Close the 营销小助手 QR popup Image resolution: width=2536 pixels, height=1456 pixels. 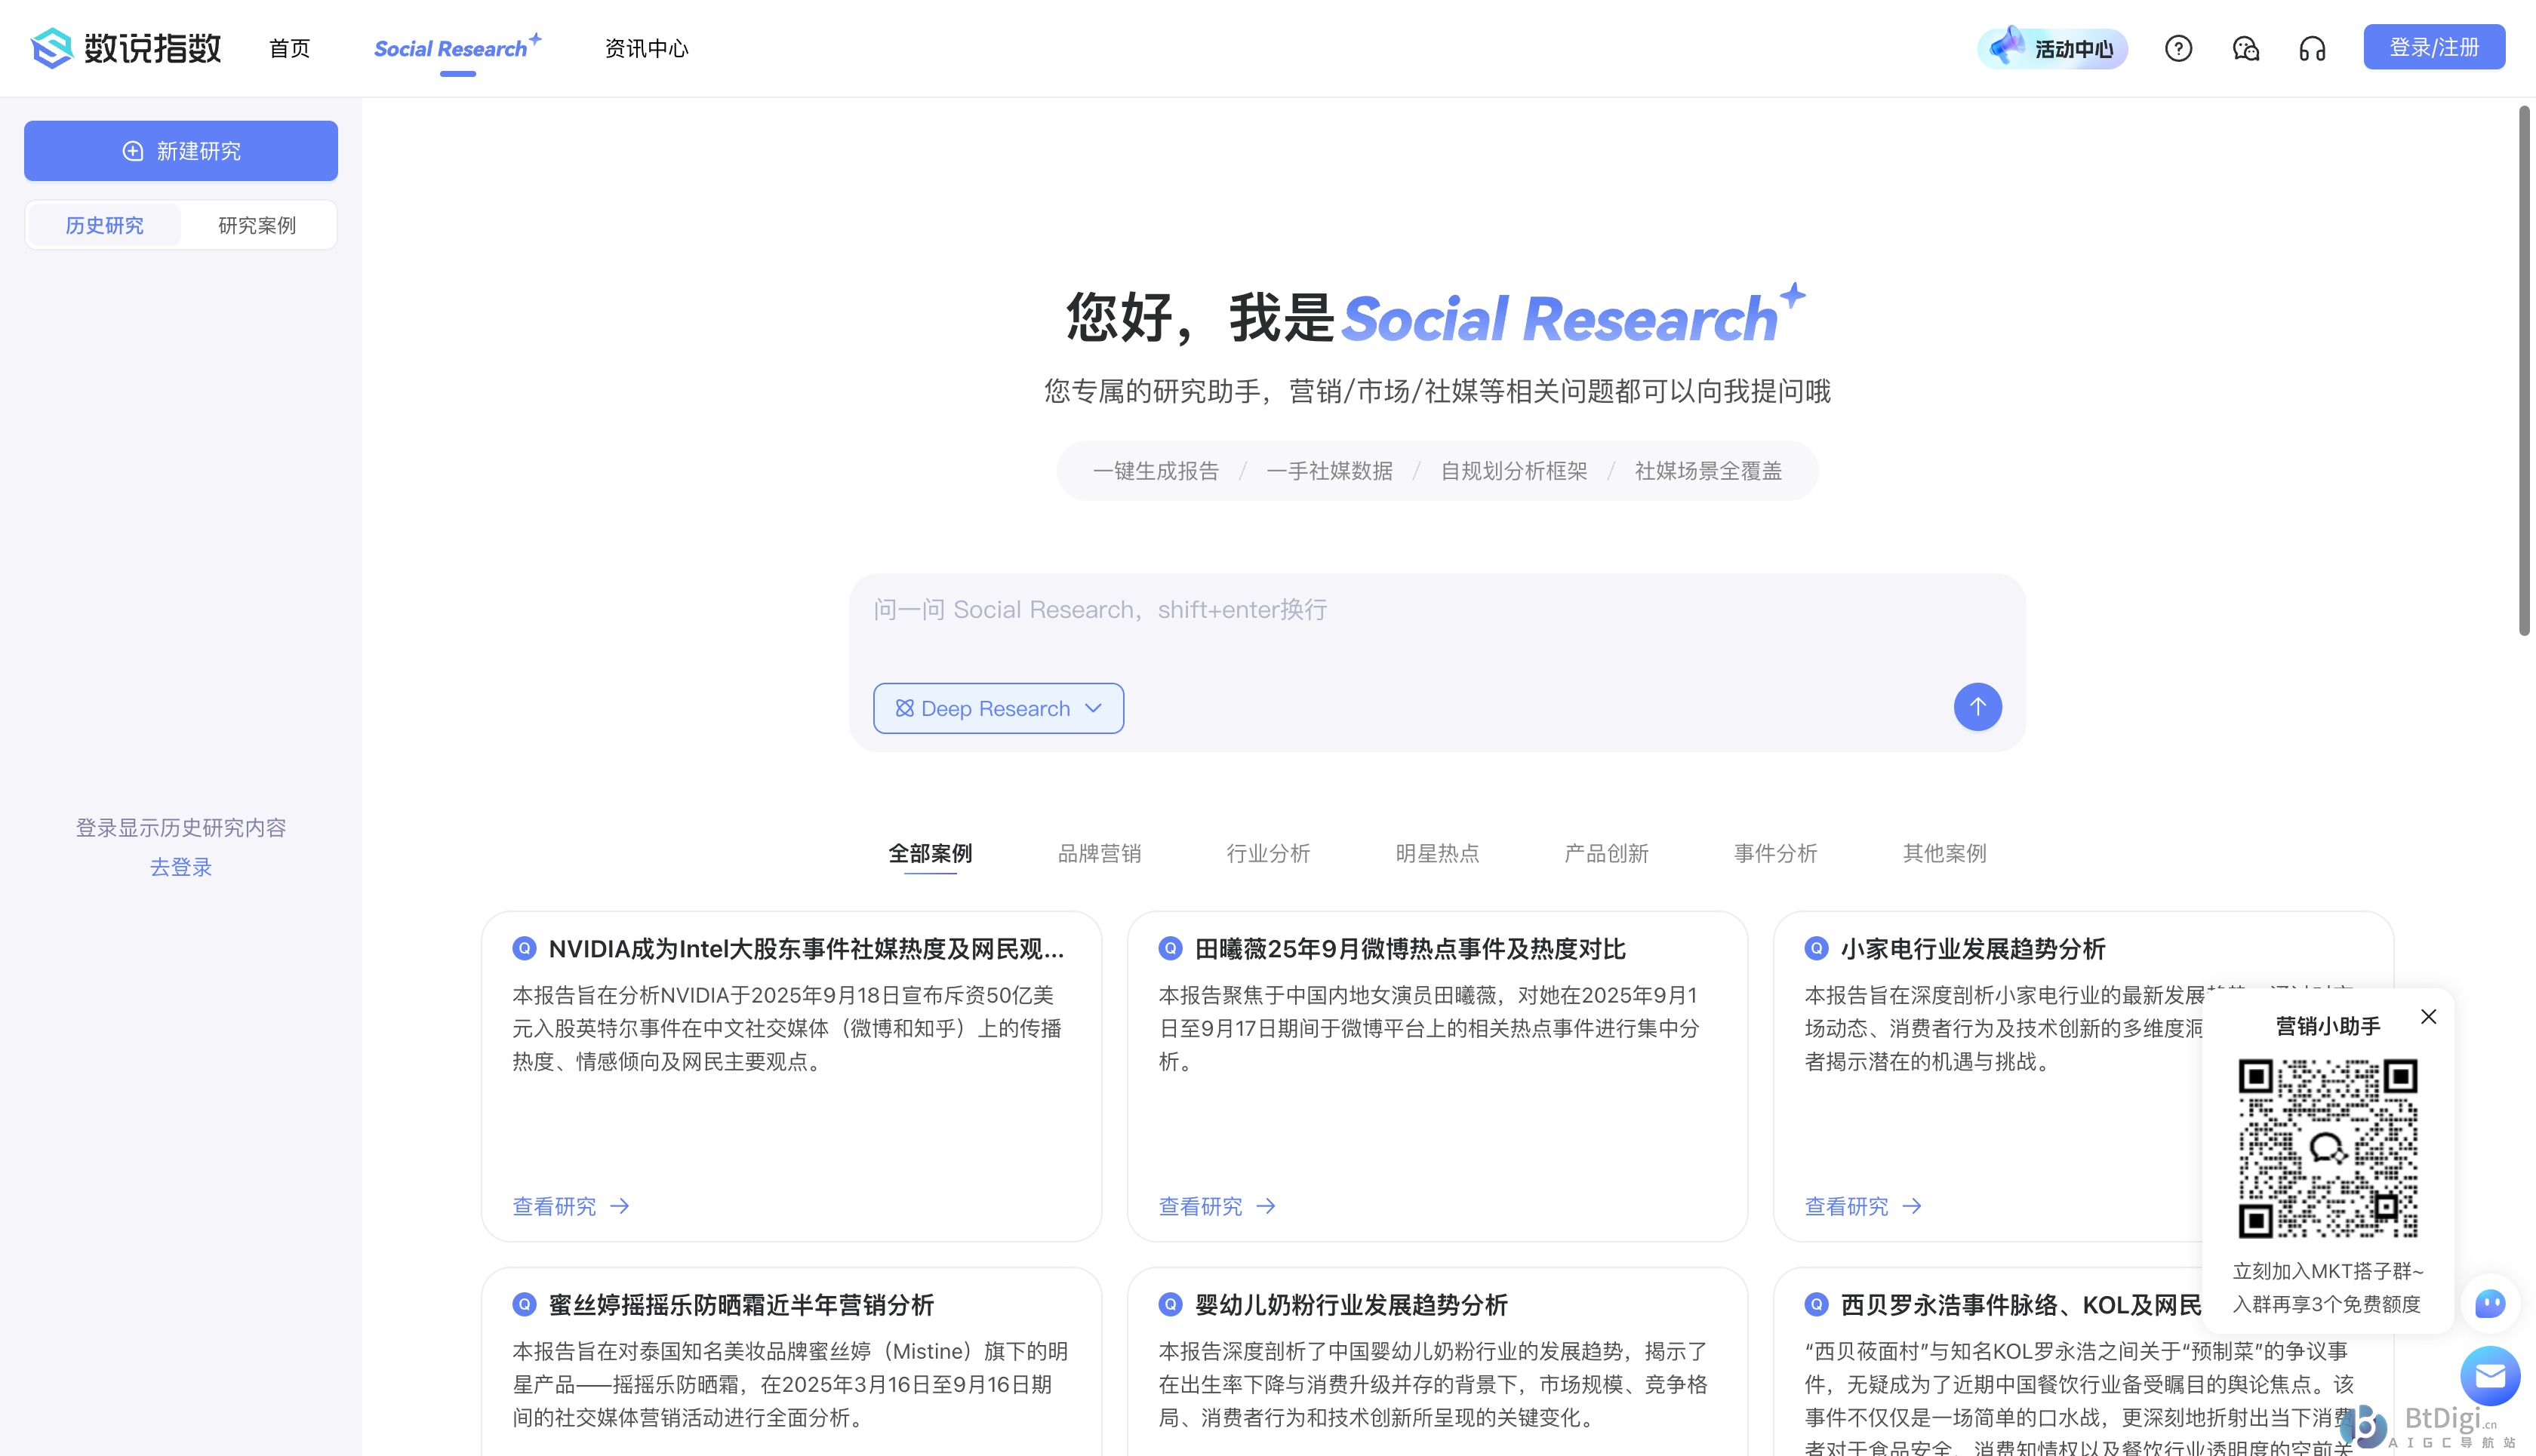pos(2428,1017)
